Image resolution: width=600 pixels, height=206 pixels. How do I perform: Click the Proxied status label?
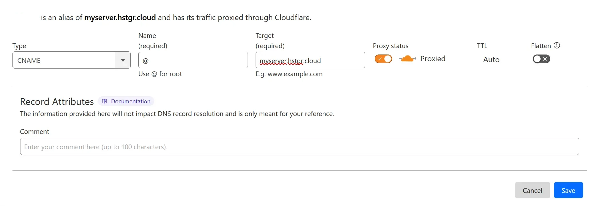[x=433, y=59]
